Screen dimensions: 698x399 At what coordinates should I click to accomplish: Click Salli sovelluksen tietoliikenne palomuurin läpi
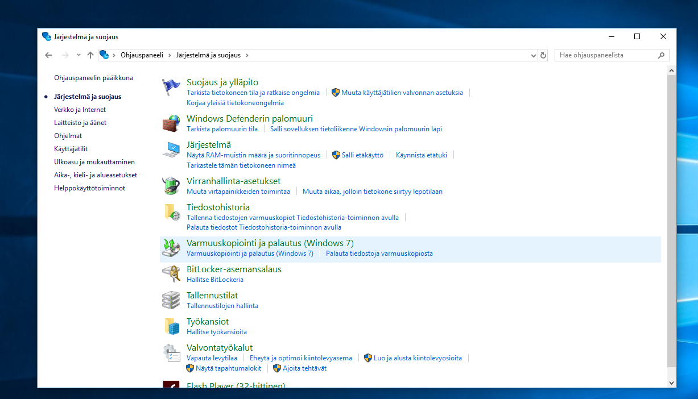coord(356,129)
